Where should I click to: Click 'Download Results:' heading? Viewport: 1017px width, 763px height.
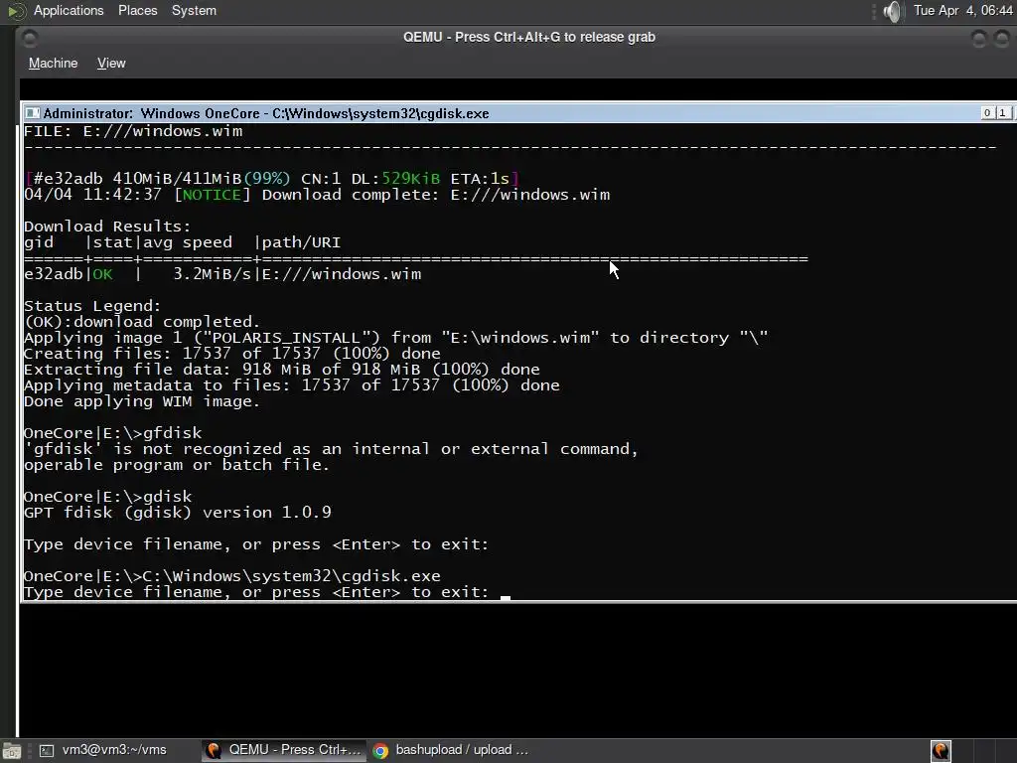107,227
